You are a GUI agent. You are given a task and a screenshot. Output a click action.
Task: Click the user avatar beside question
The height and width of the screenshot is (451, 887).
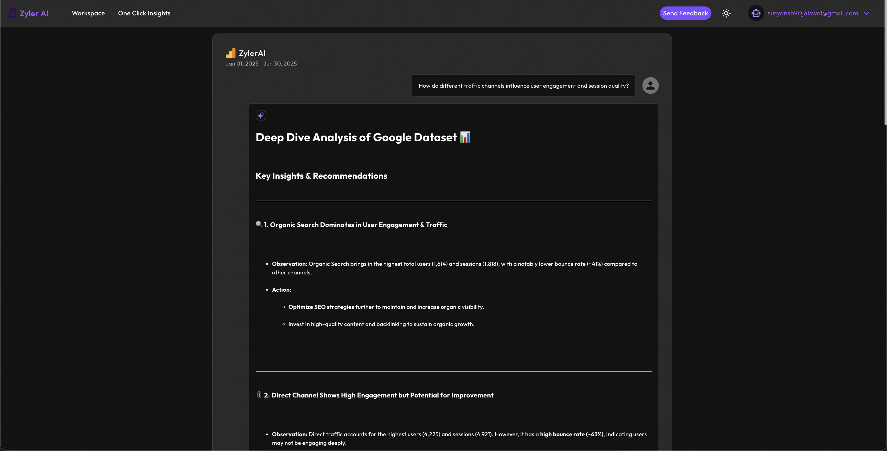pos(650,86)
